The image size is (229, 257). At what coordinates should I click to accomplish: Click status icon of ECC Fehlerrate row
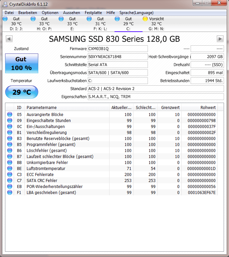click(x=10, y=175)
